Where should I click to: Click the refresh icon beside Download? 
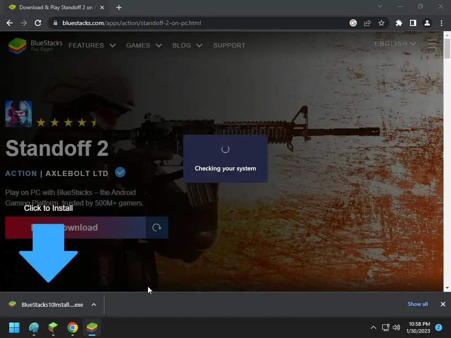pyautogui.click(x=157, y=228)
